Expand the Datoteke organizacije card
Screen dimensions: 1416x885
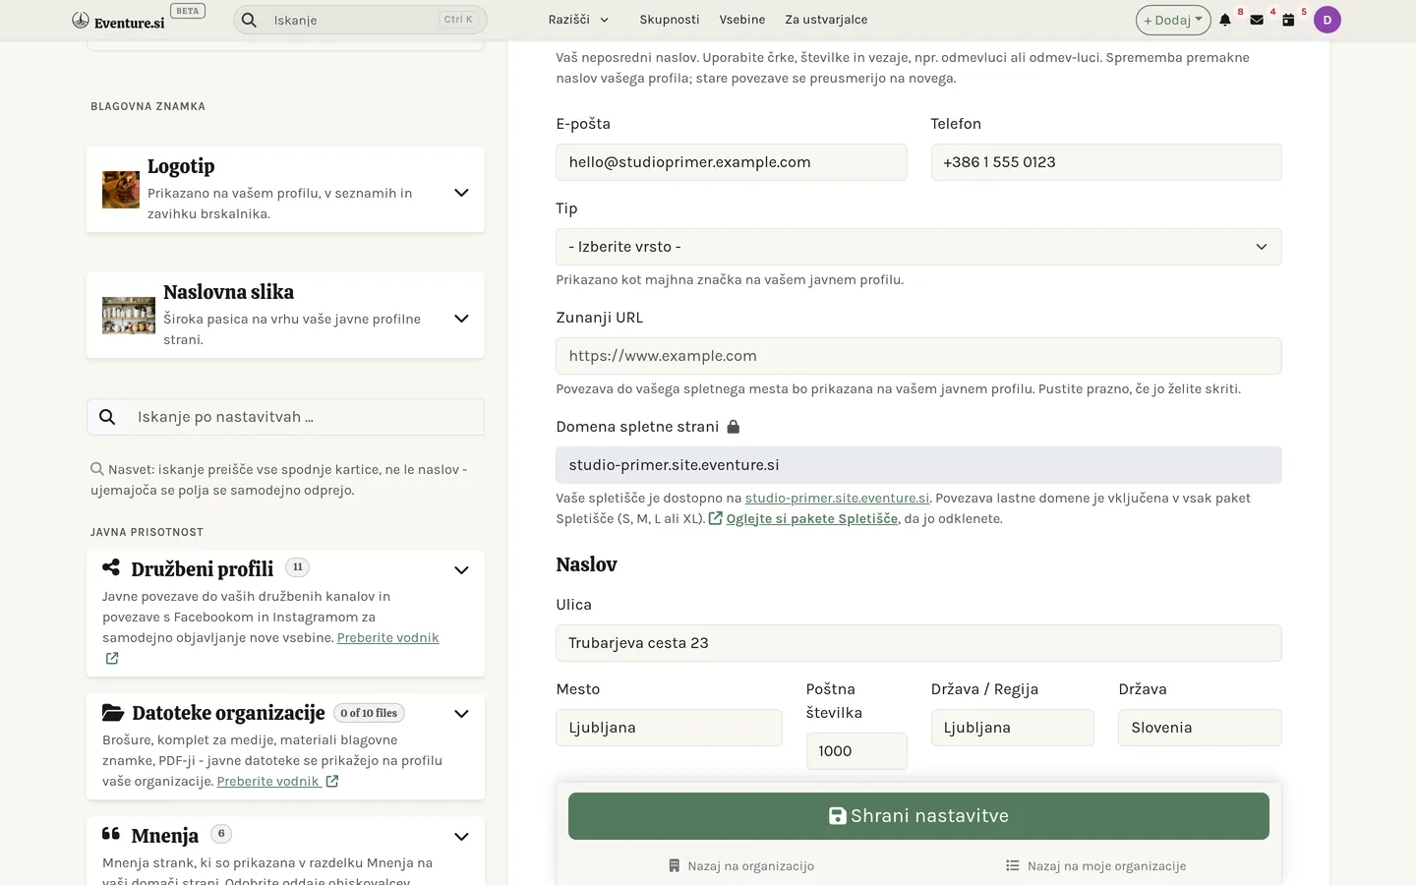tap(461, 714)
